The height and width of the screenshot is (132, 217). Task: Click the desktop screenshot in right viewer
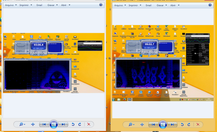[x=163, y=63]
